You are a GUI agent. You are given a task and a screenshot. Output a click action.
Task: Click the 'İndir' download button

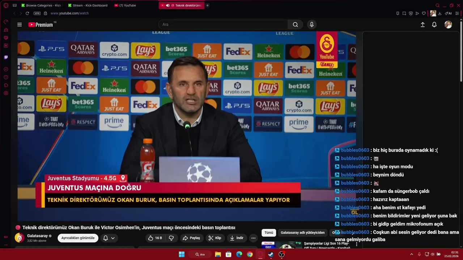pos(237,238)
